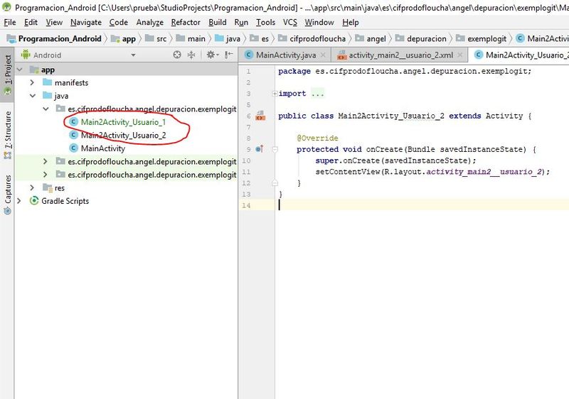Click the main breadcrumb
The image size is (569, 399).
(191, 38)
